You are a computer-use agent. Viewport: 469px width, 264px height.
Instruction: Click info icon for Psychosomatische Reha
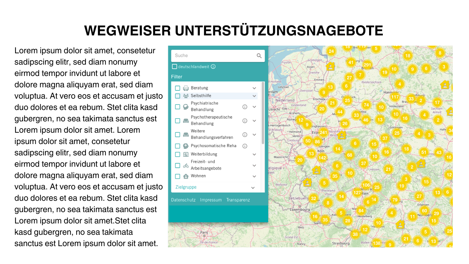tap(245, 146)
